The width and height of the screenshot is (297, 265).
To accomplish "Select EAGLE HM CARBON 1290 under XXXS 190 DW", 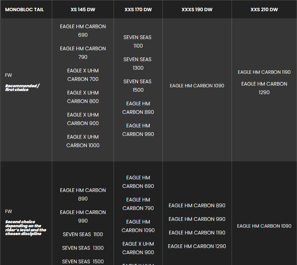I will [197, 246].
